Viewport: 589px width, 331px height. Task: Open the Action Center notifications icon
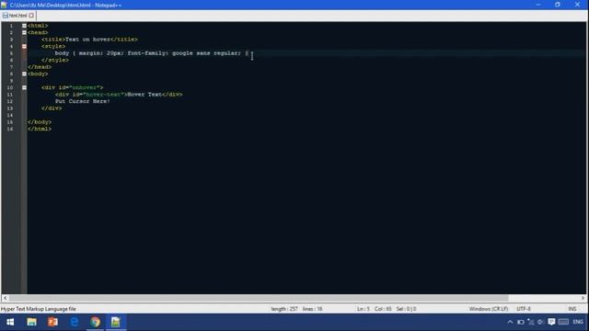[551, 322]
